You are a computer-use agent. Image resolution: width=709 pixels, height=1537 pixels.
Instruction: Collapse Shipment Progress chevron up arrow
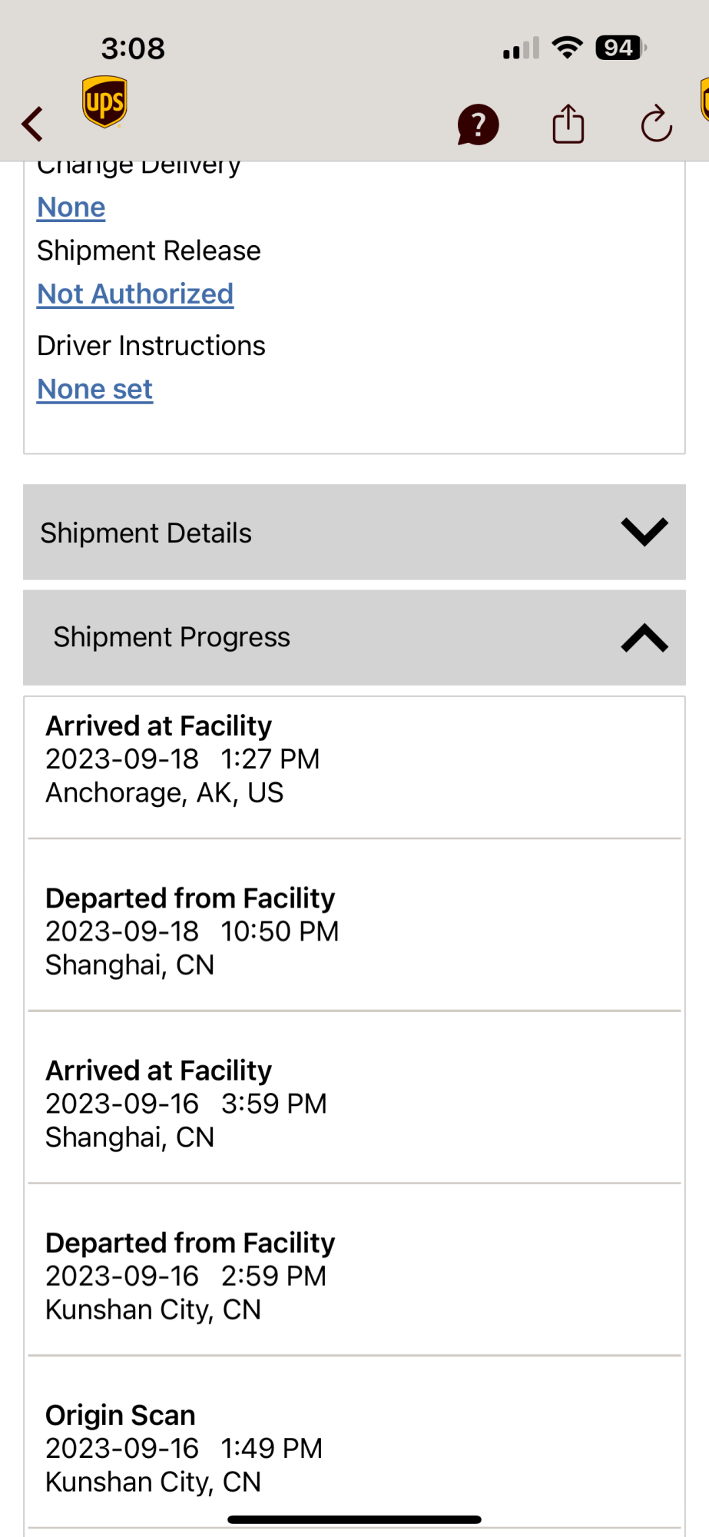(x=644, y=638)
